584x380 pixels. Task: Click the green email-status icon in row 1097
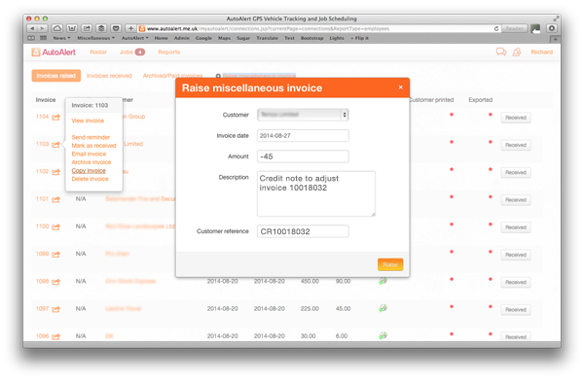click(x=383, y=308)
